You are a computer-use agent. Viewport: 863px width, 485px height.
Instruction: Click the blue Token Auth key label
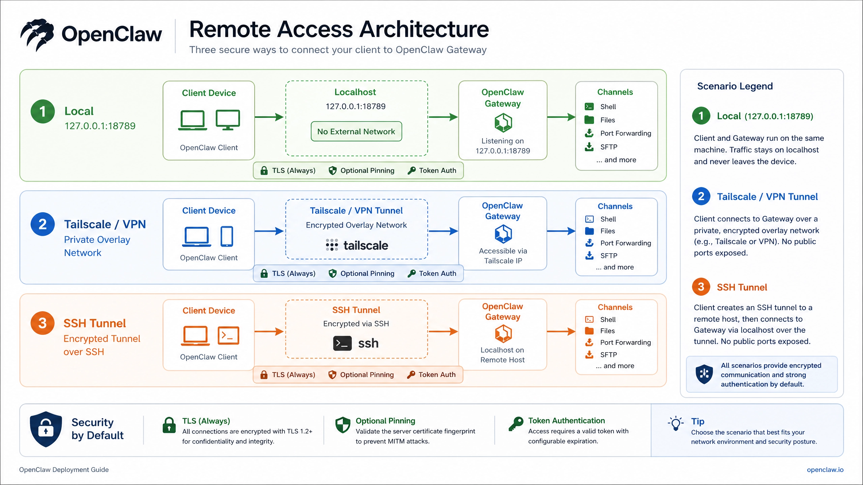432,273
